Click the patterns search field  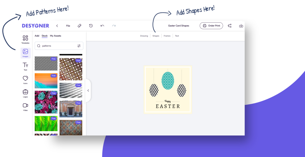(57, 46)
